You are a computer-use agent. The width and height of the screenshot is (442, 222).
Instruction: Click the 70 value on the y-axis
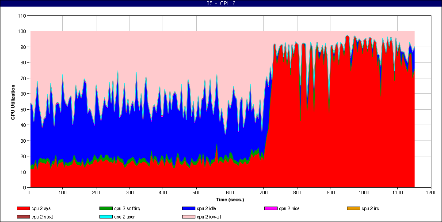(23, 78)
